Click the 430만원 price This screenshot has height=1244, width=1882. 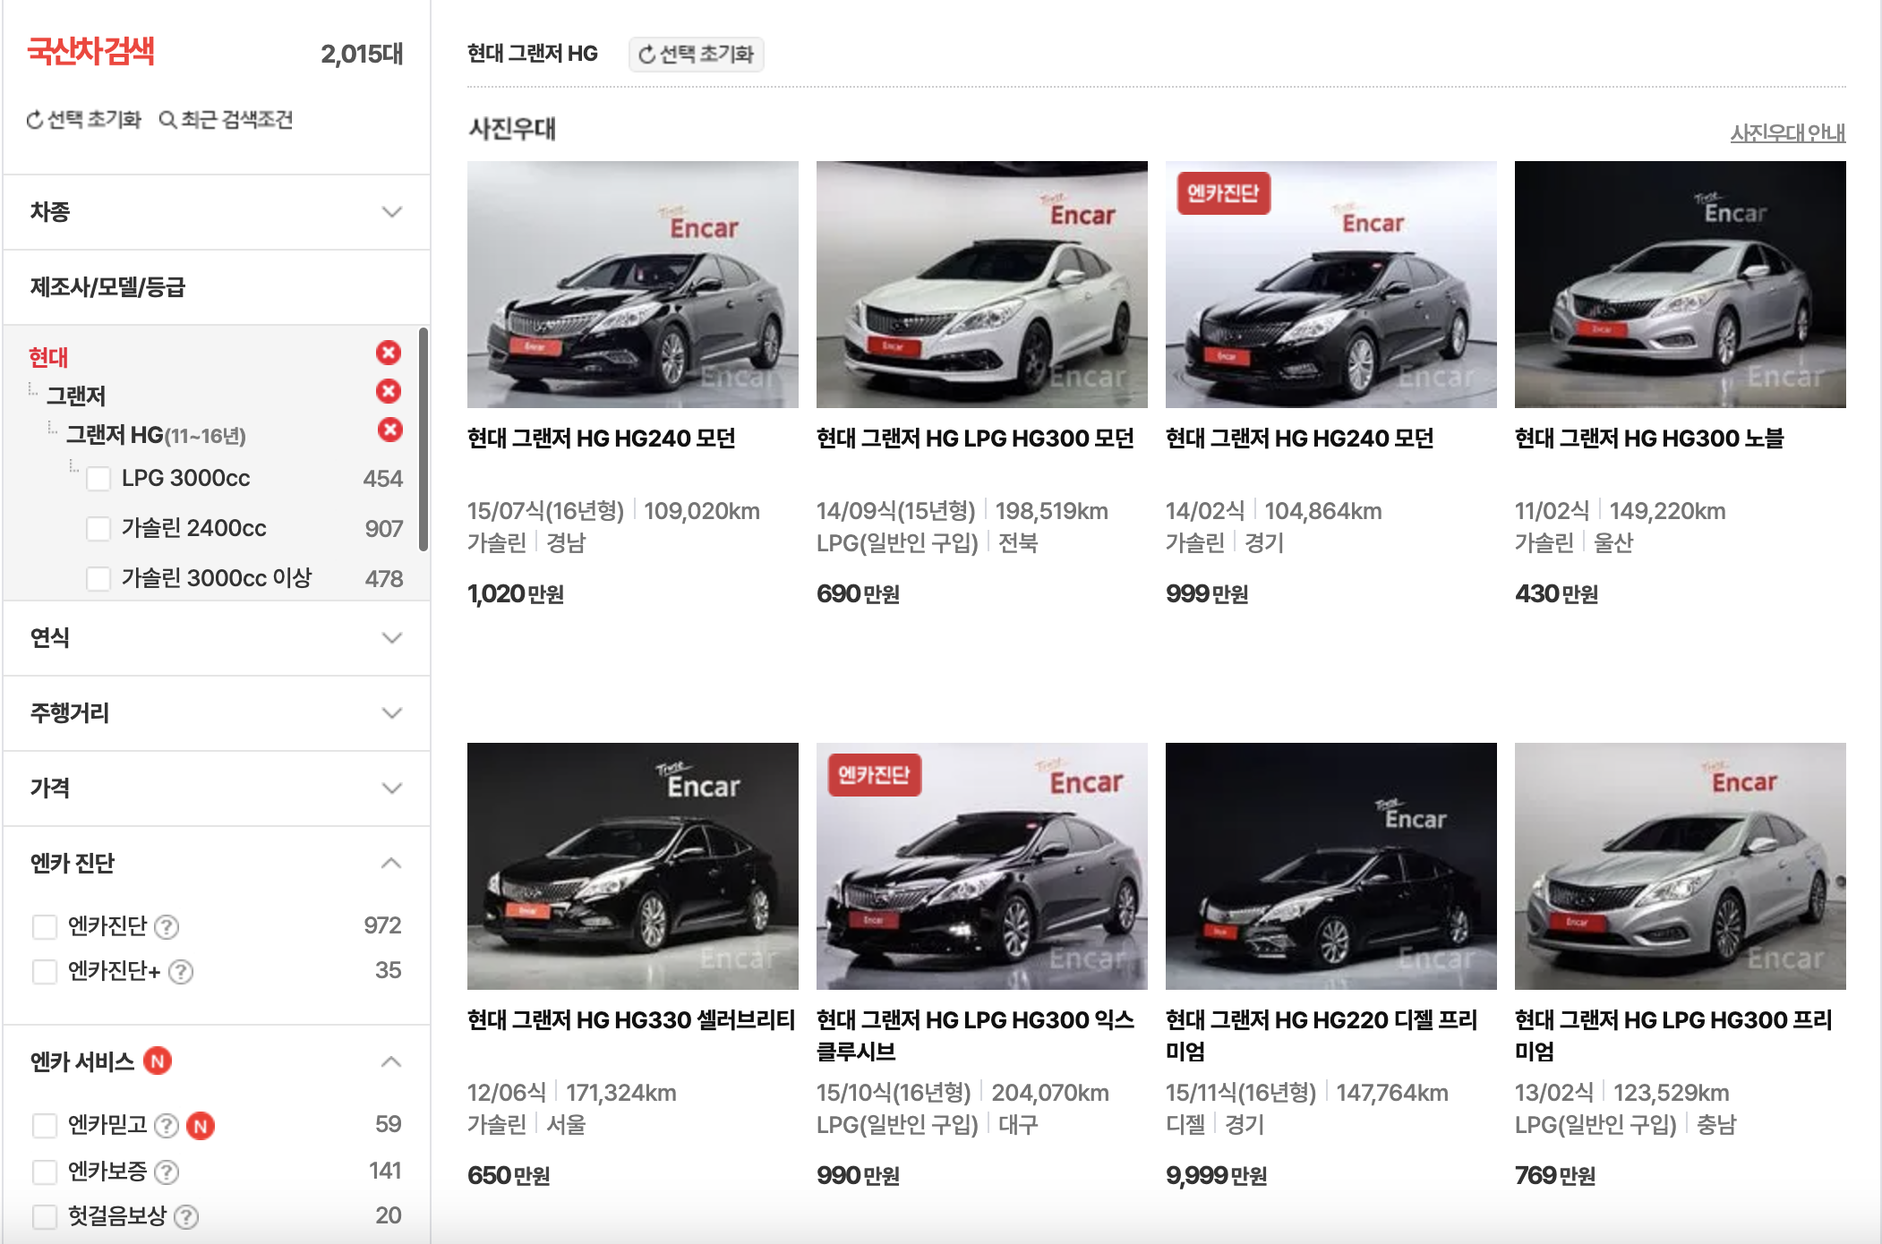click(x=1556, y=594)
